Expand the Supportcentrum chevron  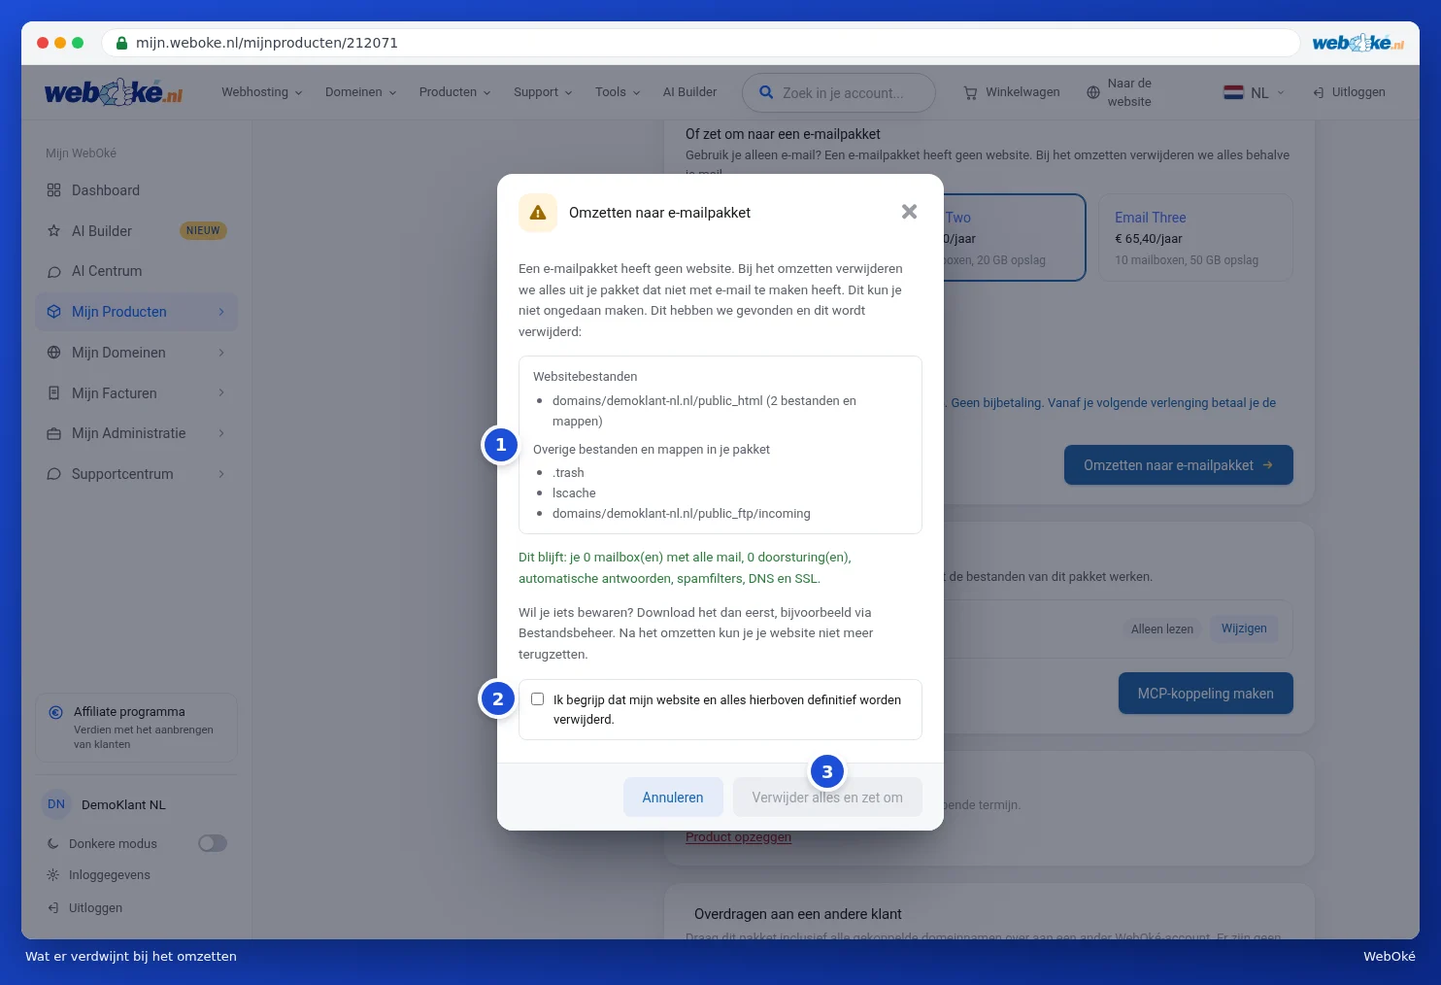click(221, 474)
